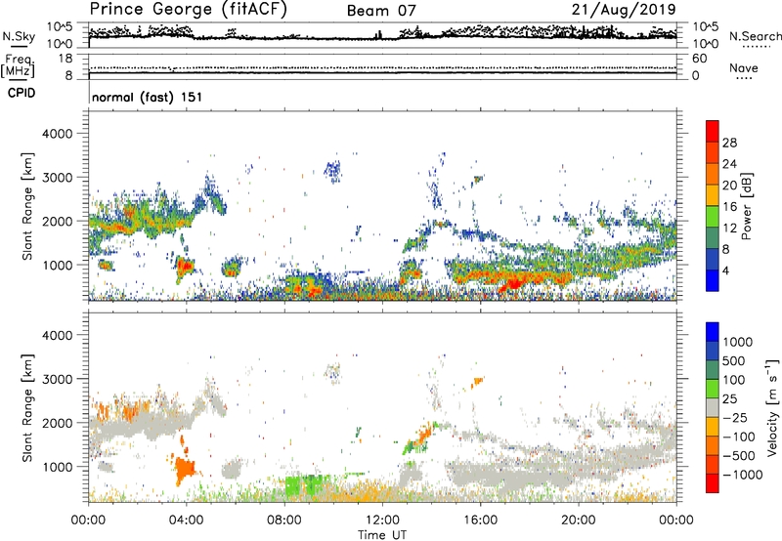Viewport: 782px width, 541px height.
Task: Click the '-500' velocity colorbar tick
Action: click(x=739, y=456)
